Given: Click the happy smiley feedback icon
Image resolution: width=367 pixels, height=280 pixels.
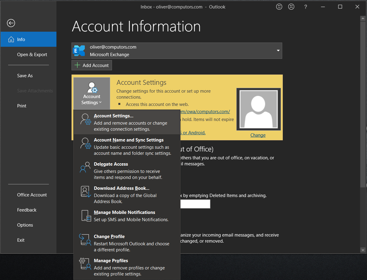Looking at the screenshot, I should coord(279,7).
